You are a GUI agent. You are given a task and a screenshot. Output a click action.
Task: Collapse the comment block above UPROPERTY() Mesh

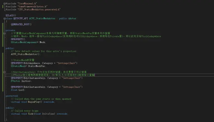coord(5,33)
